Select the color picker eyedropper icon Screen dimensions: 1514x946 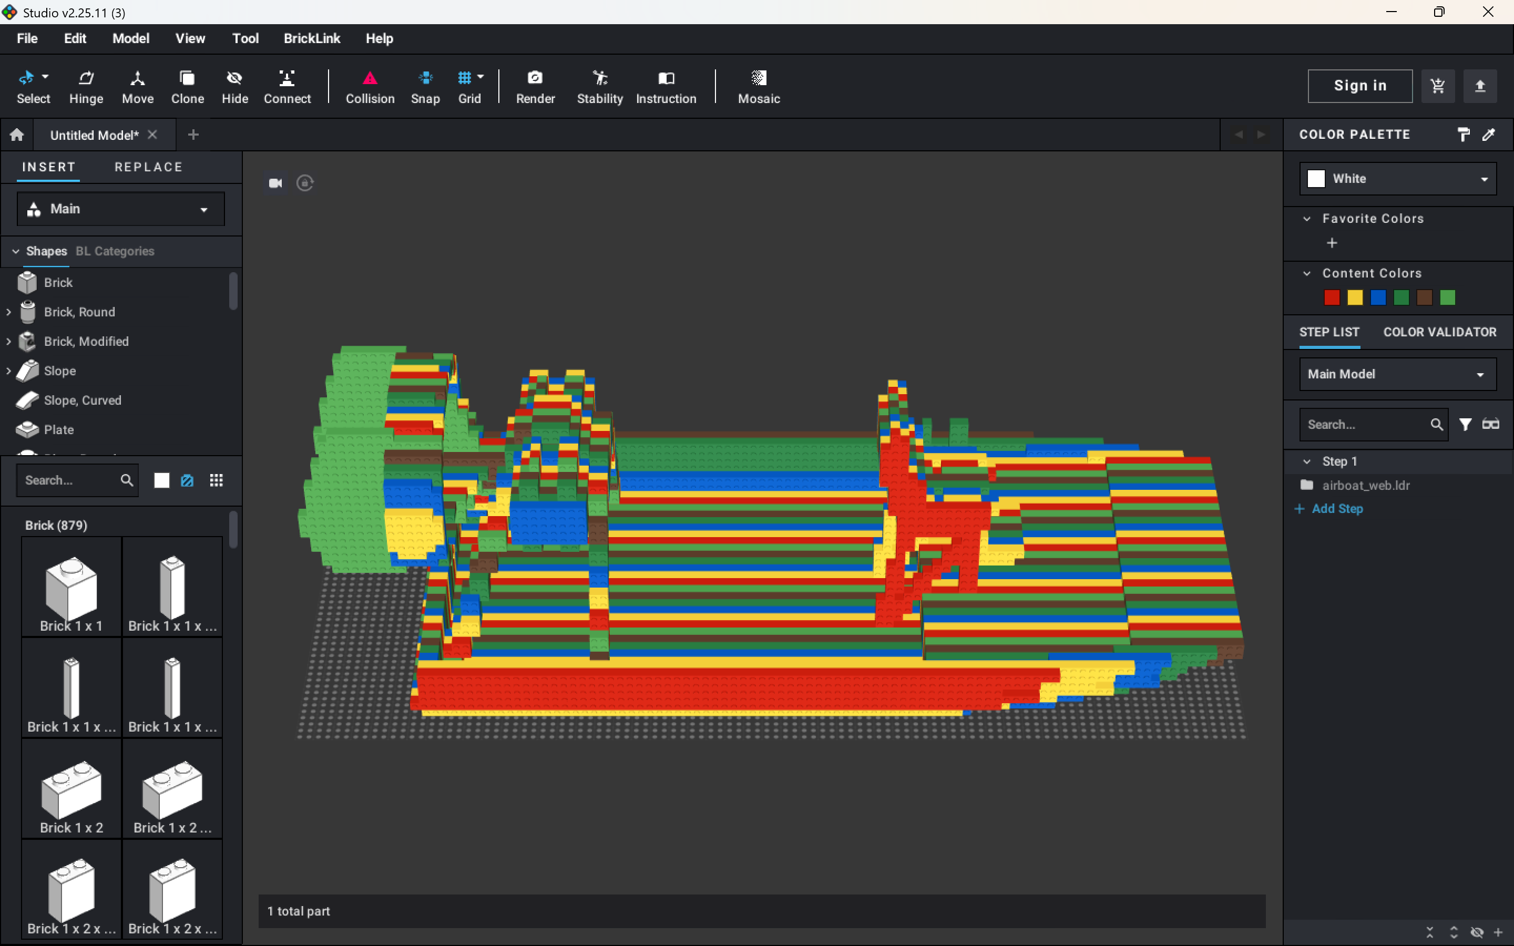[1489, 135]
